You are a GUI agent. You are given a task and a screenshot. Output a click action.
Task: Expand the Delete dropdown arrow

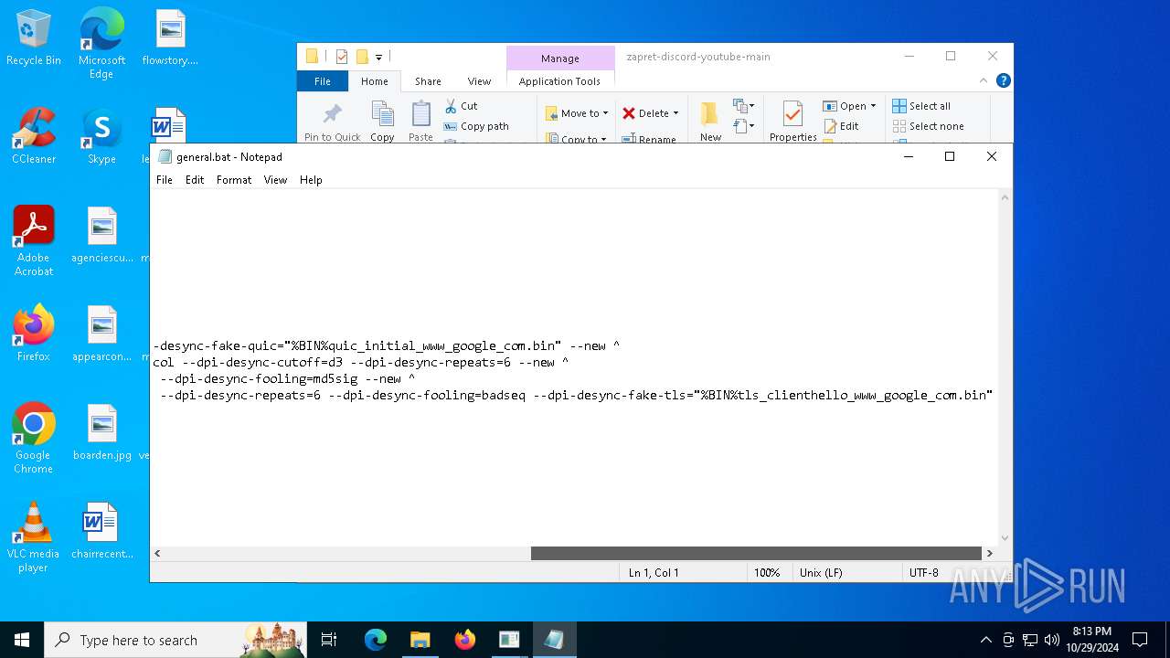[x=675, y=113]
